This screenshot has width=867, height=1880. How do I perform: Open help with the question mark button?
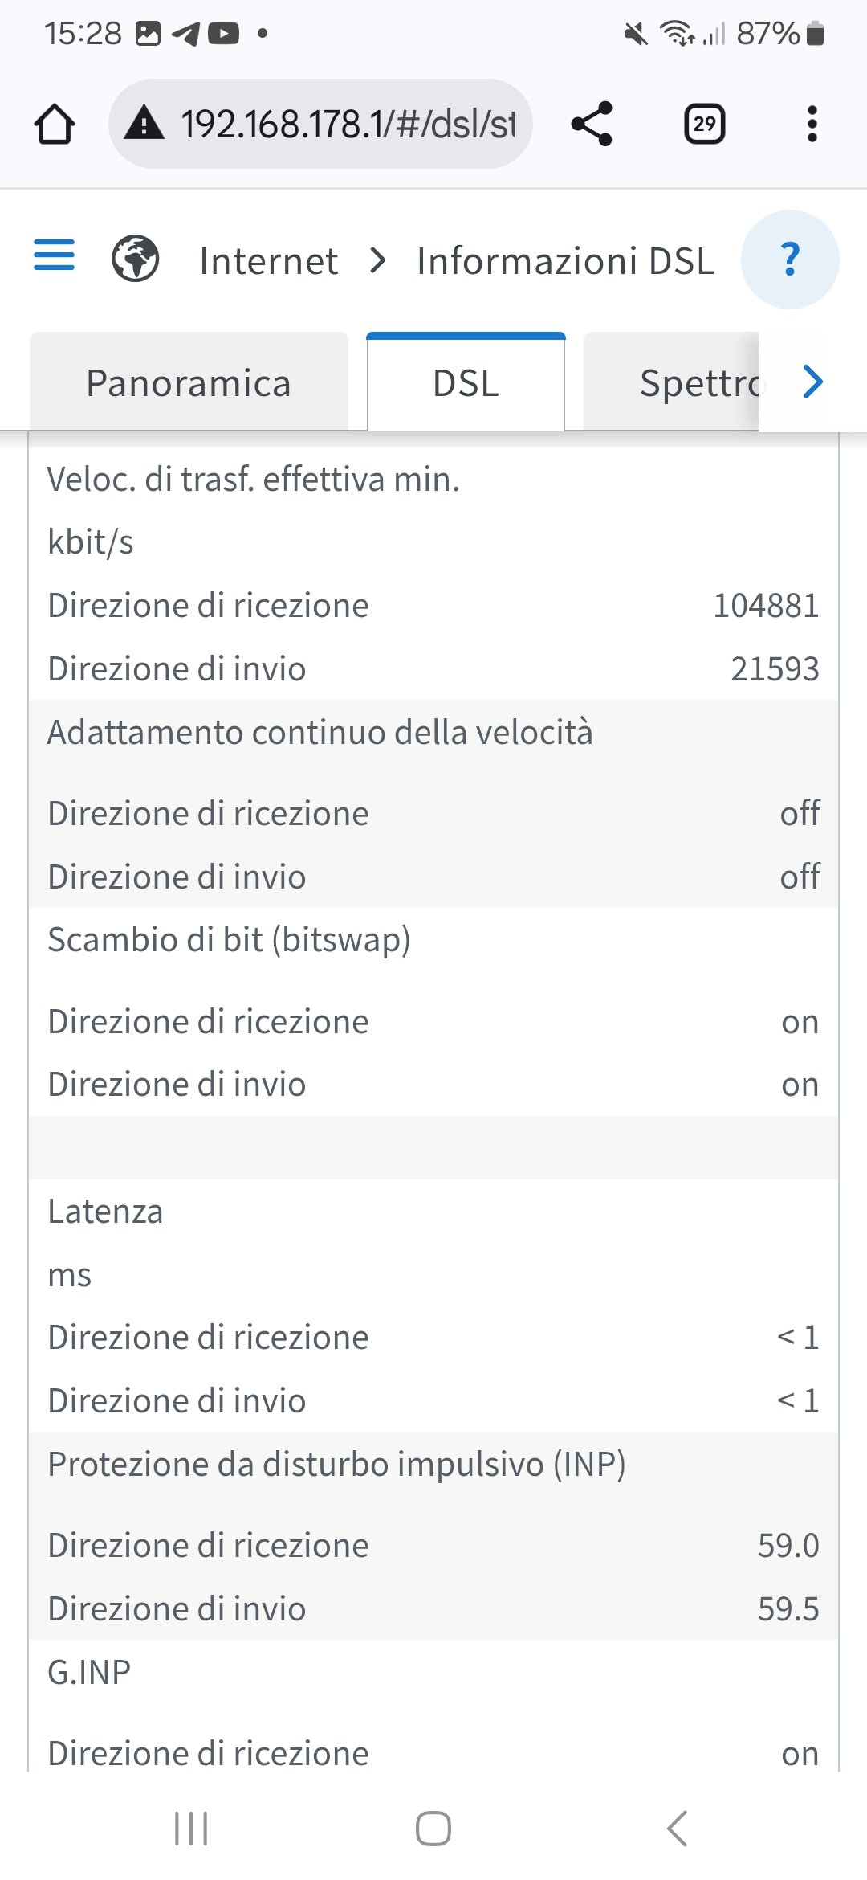coord(790,260)
